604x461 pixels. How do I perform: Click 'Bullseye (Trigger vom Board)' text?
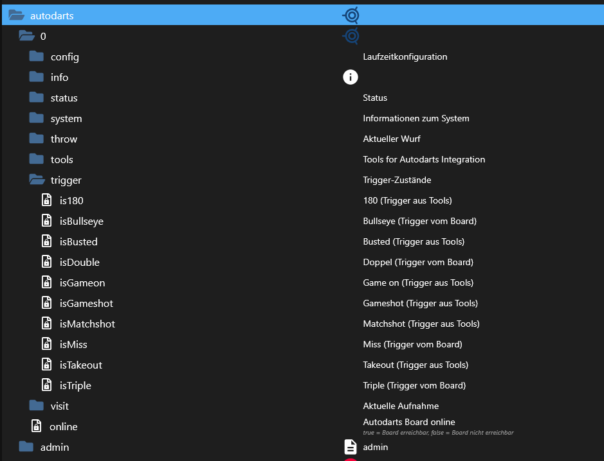tap(420, 221)
